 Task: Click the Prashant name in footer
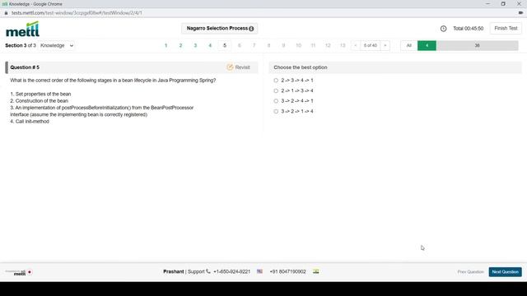coord(174,271)
